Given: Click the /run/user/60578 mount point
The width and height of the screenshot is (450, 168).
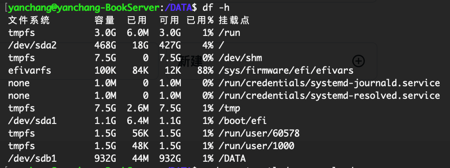Looking at the screenshot, I should coord(259,133).
